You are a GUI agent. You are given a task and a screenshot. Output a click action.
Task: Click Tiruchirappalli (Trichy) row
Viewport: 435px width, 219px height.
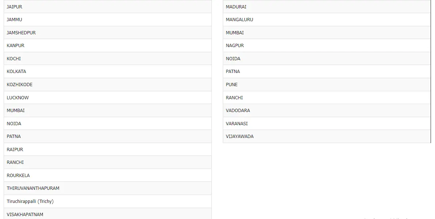pyautogui.click(x=30, y=201)
